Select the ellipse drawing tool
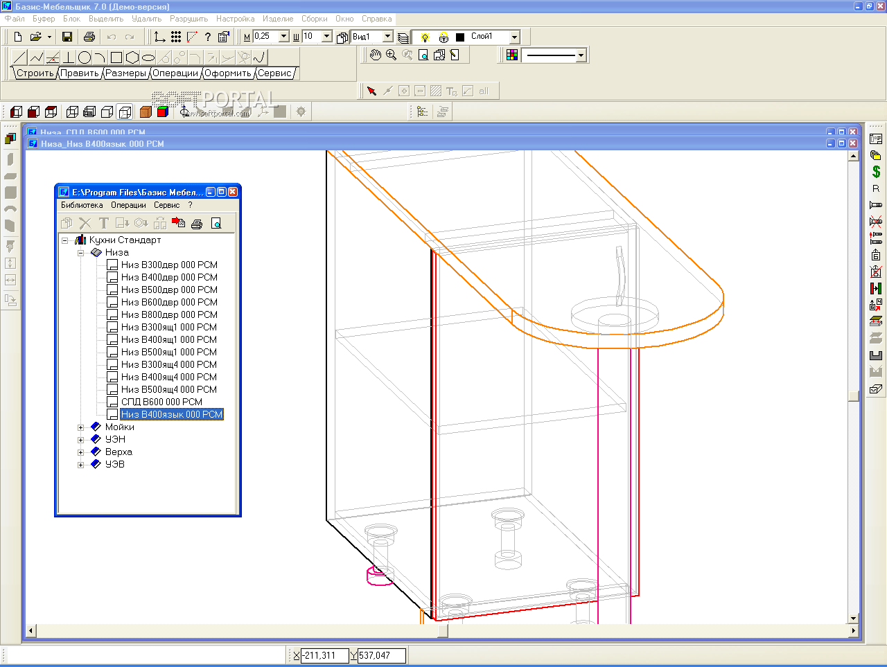The width and height of the screenshot is (887, 667). point(148,57)
